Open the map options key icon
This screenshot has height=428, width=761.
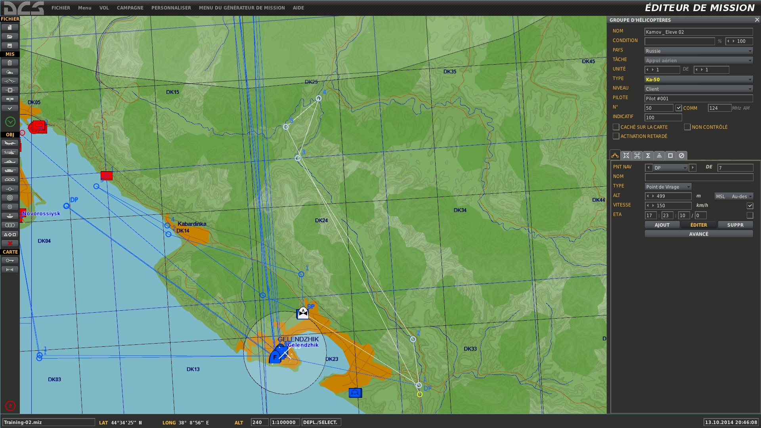(x=10, y=260)
